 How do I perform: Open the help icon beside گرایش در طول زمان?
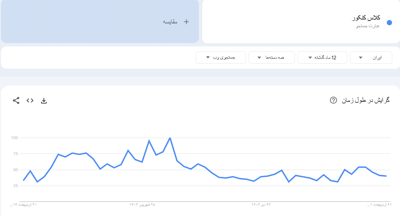pos(333,100)
